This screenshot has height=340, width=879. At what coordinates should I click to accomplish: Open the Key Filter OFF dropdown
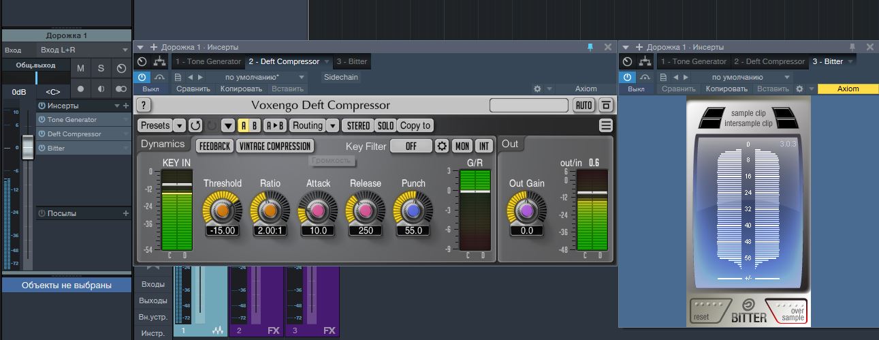coord(411,146)
